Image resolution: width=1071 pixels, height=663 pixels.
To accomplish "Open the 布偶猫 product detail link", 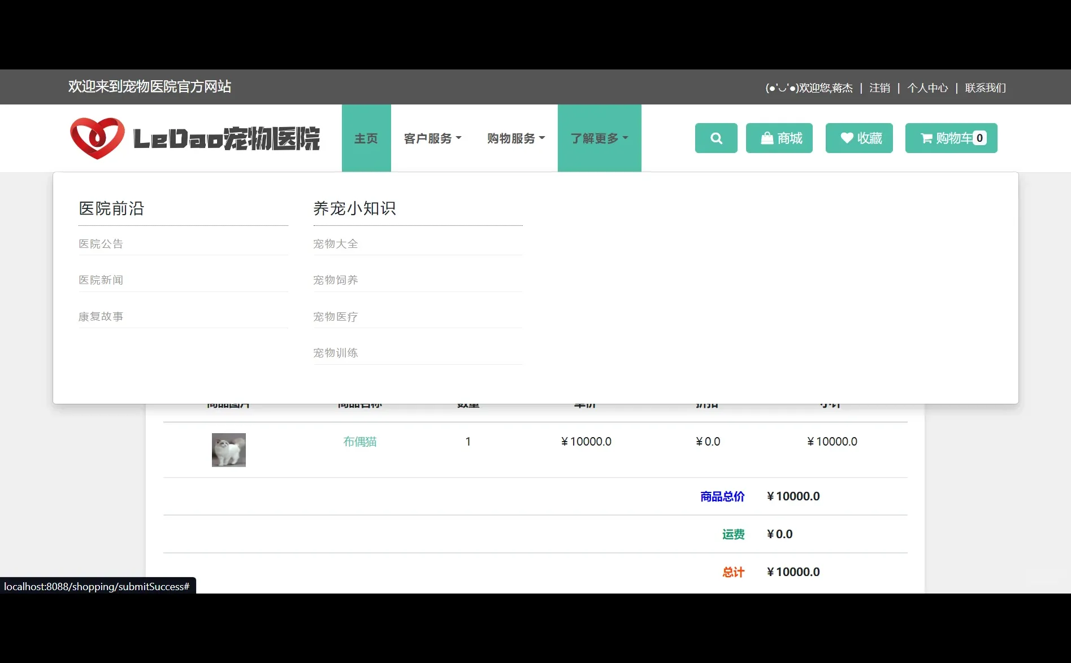I will [359, 442].
